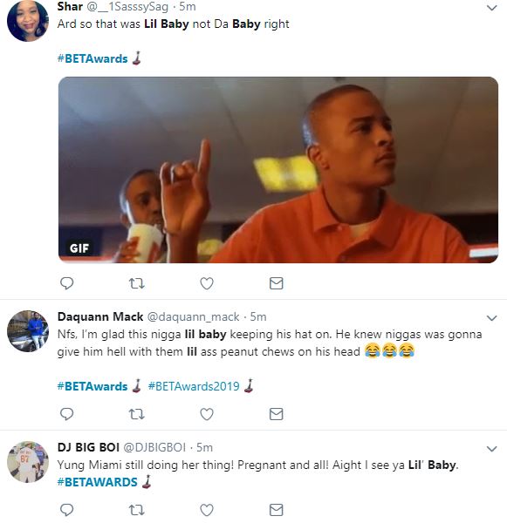This screenshot has height=523, width=507.
Task: Retweet DJ BIG BOI's tweet
Action: coord(137,510)
